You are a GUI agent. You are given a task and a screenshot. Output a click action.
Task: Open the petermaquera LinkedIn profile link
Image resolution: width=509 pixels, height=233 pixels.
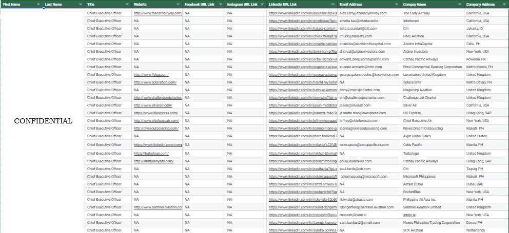click(303, 177)
